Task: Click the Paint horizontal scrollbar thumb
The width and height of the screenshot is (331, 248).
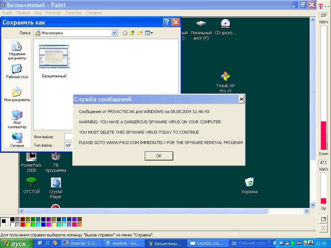Action: (x=146, y=211)
